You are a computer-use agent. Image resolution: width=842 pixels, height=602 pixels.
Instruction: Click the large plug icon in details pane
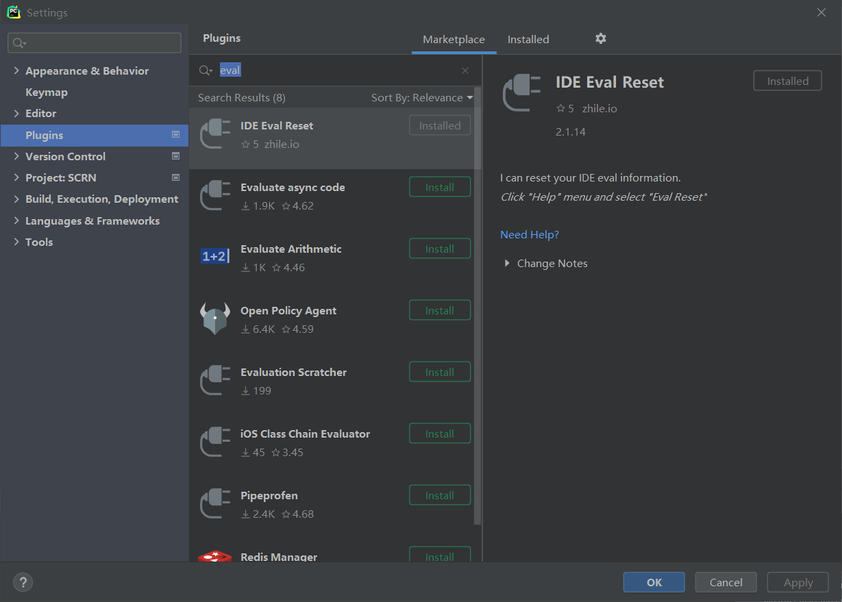pyautogui.click(x=521, y=92)
